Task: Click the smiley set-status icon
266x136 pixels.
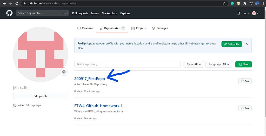Action: pyautogui.click(x=64, y=72)
